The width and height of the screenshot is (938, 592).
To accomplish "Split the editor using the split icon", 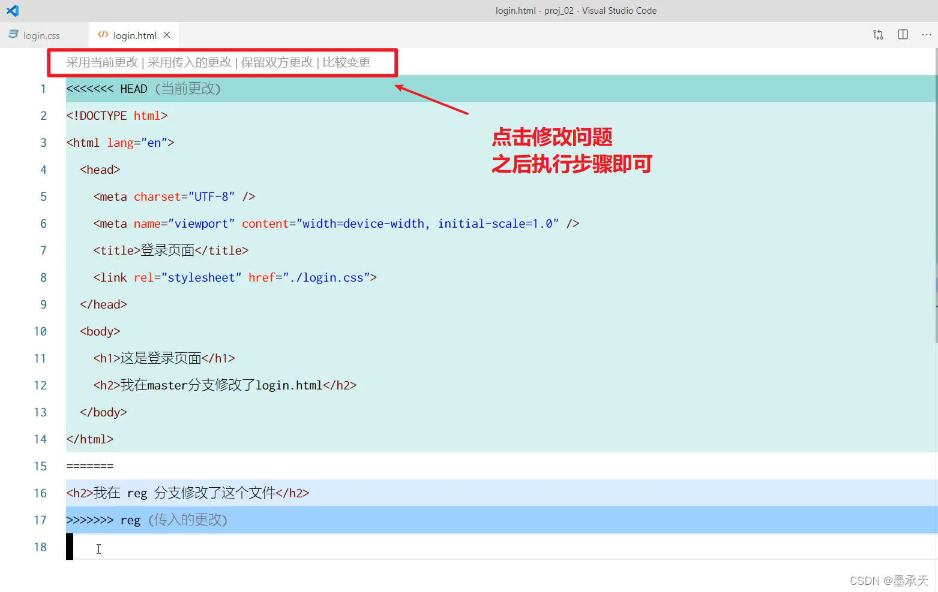I will point(903,35).
